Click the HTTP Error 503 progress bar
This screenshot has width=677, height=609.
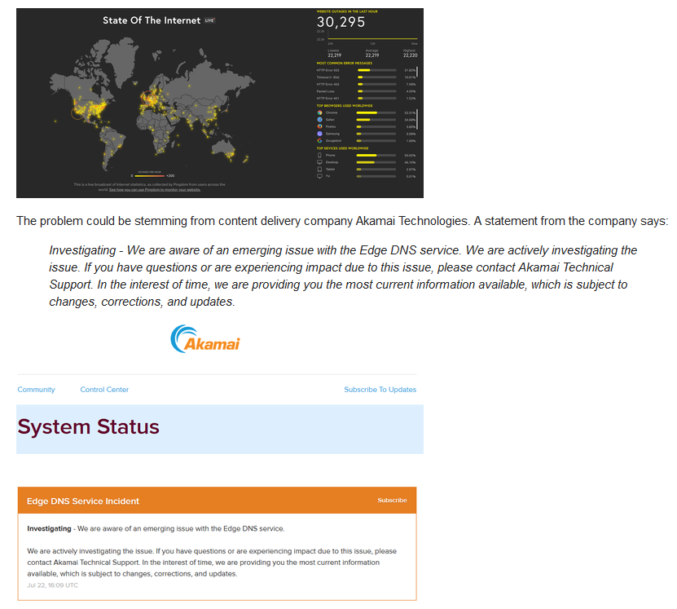pos(377,70)
